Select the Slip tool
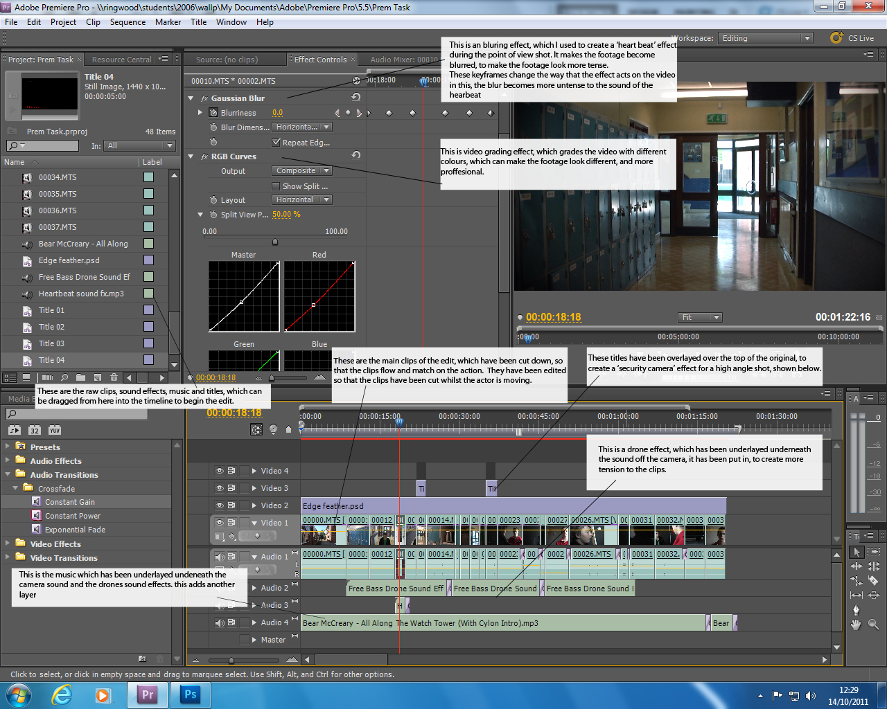This screenshot has width=887, height=709. pos(857,595)
